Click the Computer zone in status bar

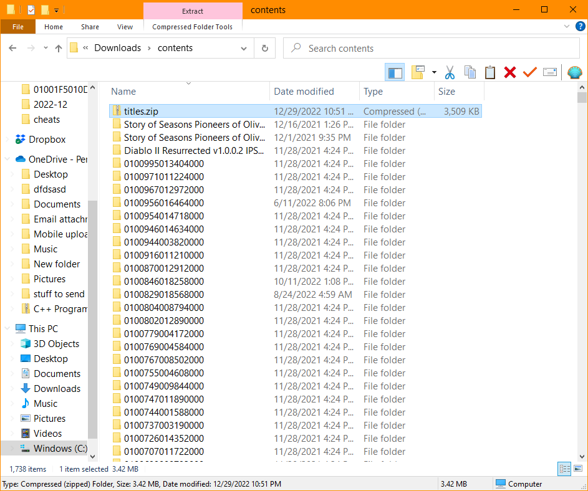pos(519,484)
